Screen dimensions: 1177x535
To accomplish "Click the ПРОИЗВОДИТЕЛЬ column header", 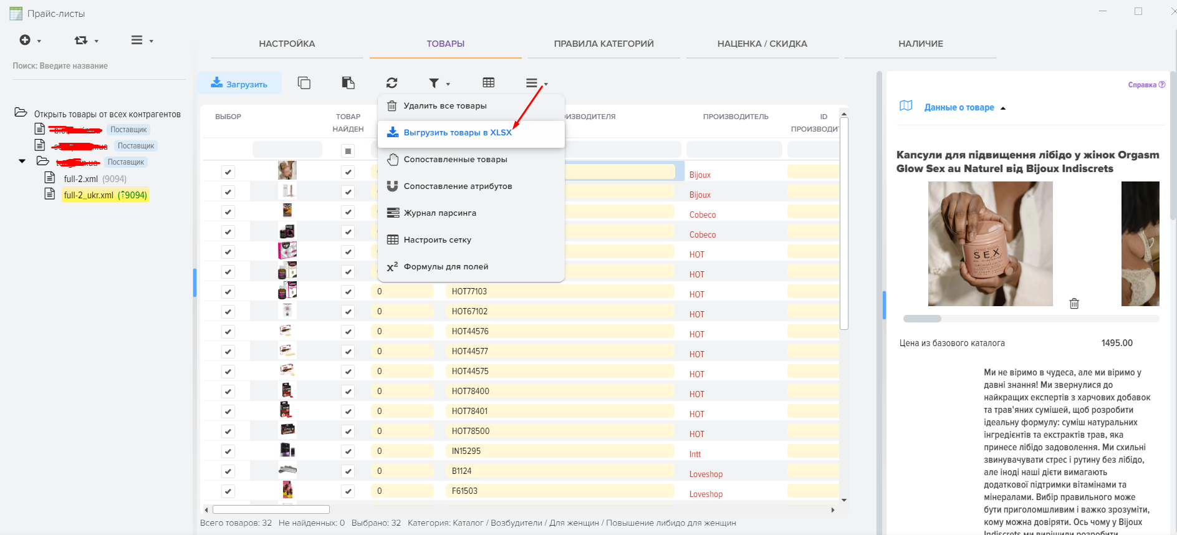I will (736, 117).
